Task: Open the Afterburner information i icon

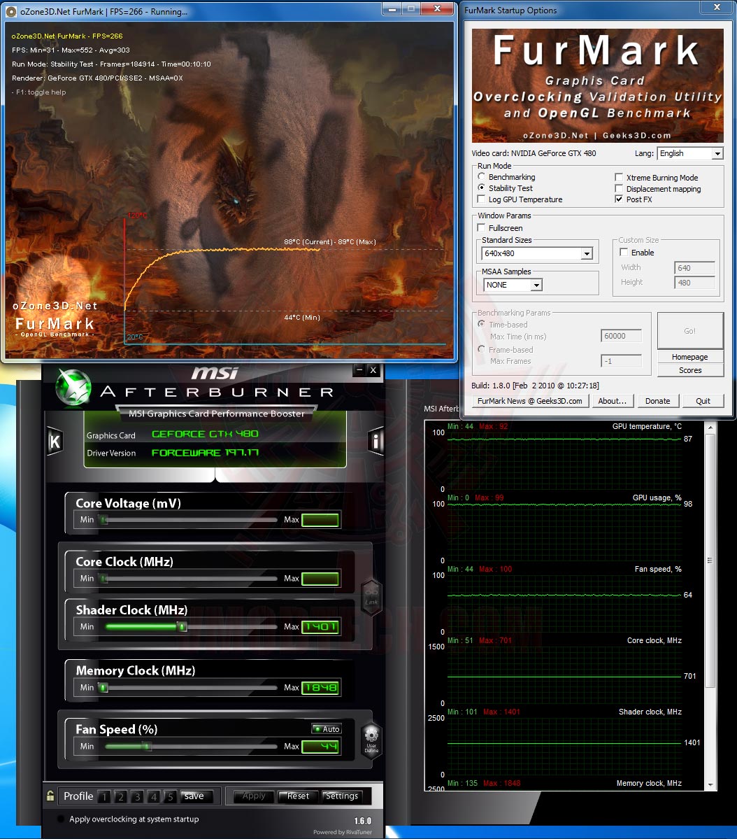Action: [375, 441]
